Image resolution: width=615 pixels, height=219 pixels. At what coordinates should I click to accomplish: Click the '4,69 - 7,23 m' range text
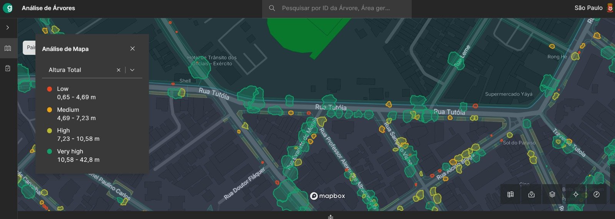(x=76, y=118)
